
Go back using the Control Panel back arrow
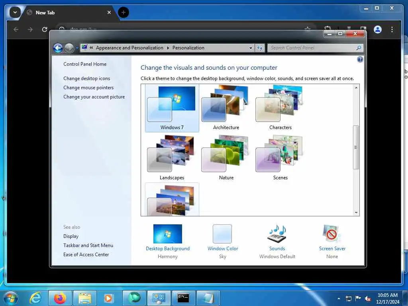click(x=58, y=48)
